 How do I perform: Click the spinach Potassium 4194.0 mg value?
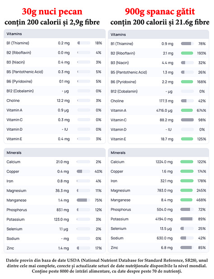coord(164,219)
